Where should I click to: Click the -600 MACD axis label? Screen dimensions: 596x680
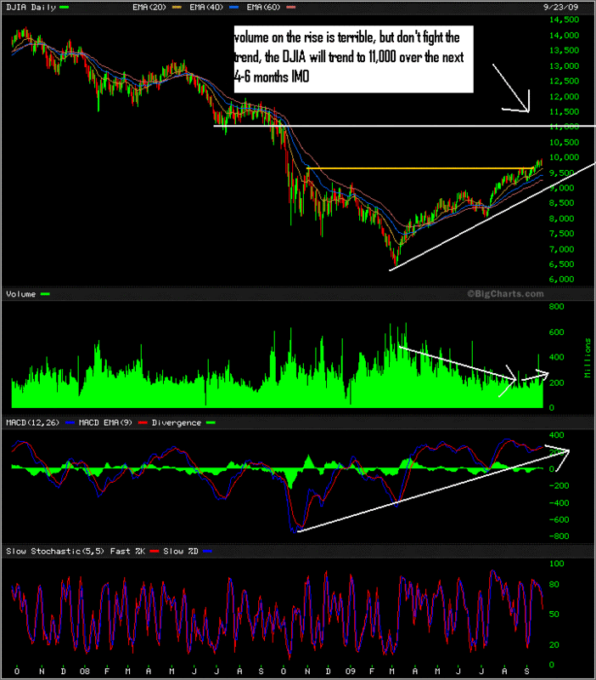coord(559,519)
